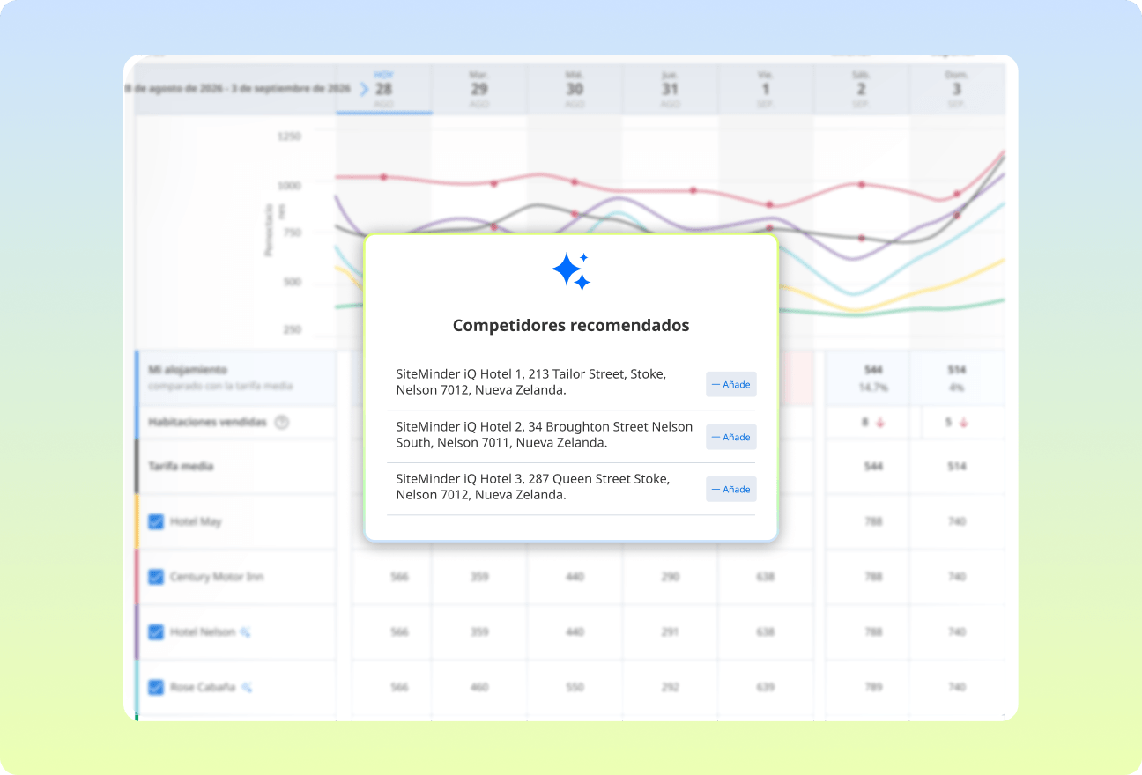Screen dimensions: 1142x775
Task: Click the red down arrow beside value 5
Action: click(963, 423)
